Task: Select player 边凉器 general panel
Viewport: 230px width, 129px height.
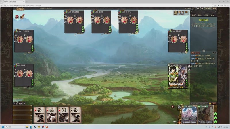Action: (101, 22)
